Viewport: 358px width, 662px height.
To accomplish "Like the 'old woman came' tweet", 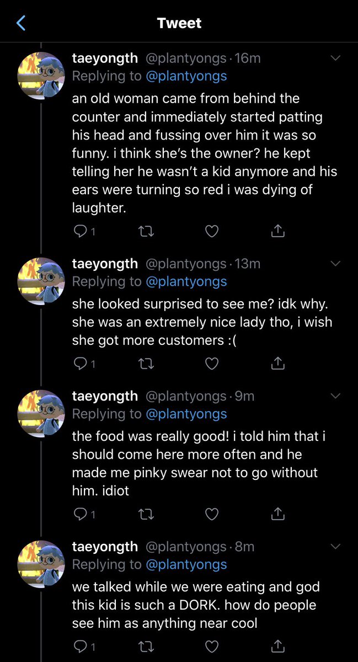I will [x=212, y=232].
